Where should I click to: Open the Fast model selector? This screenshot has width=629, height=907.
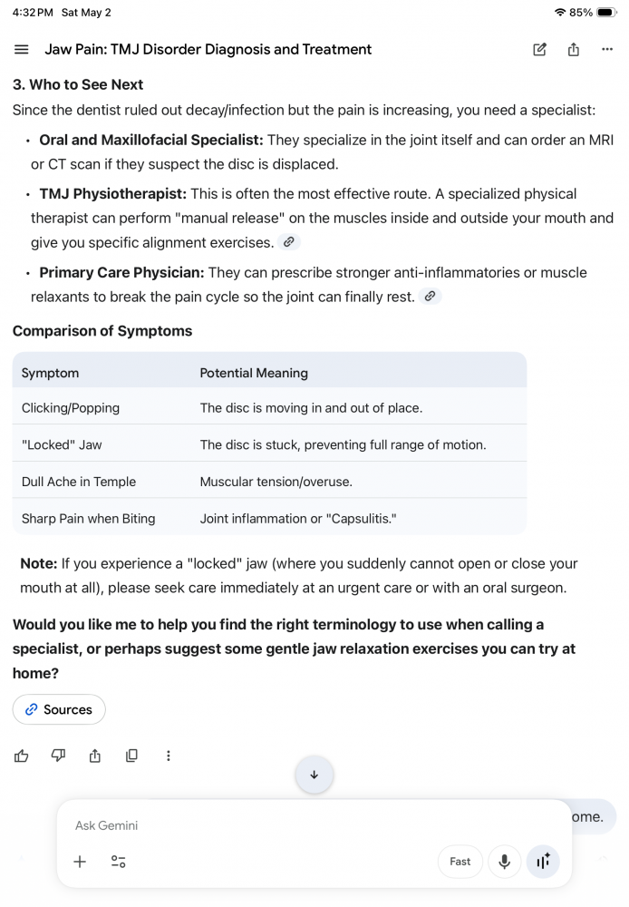pyautogui.click(x=460, y=862)
